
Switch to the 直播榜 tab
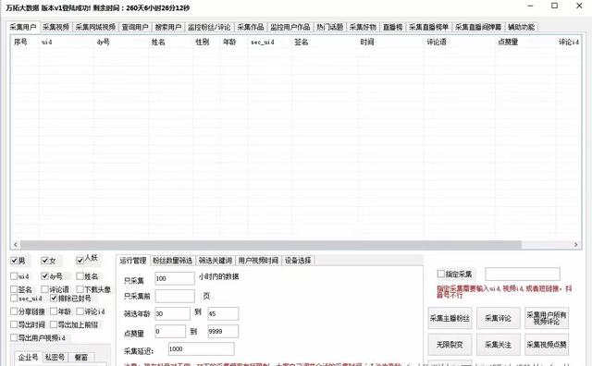[x=392, y=27]
